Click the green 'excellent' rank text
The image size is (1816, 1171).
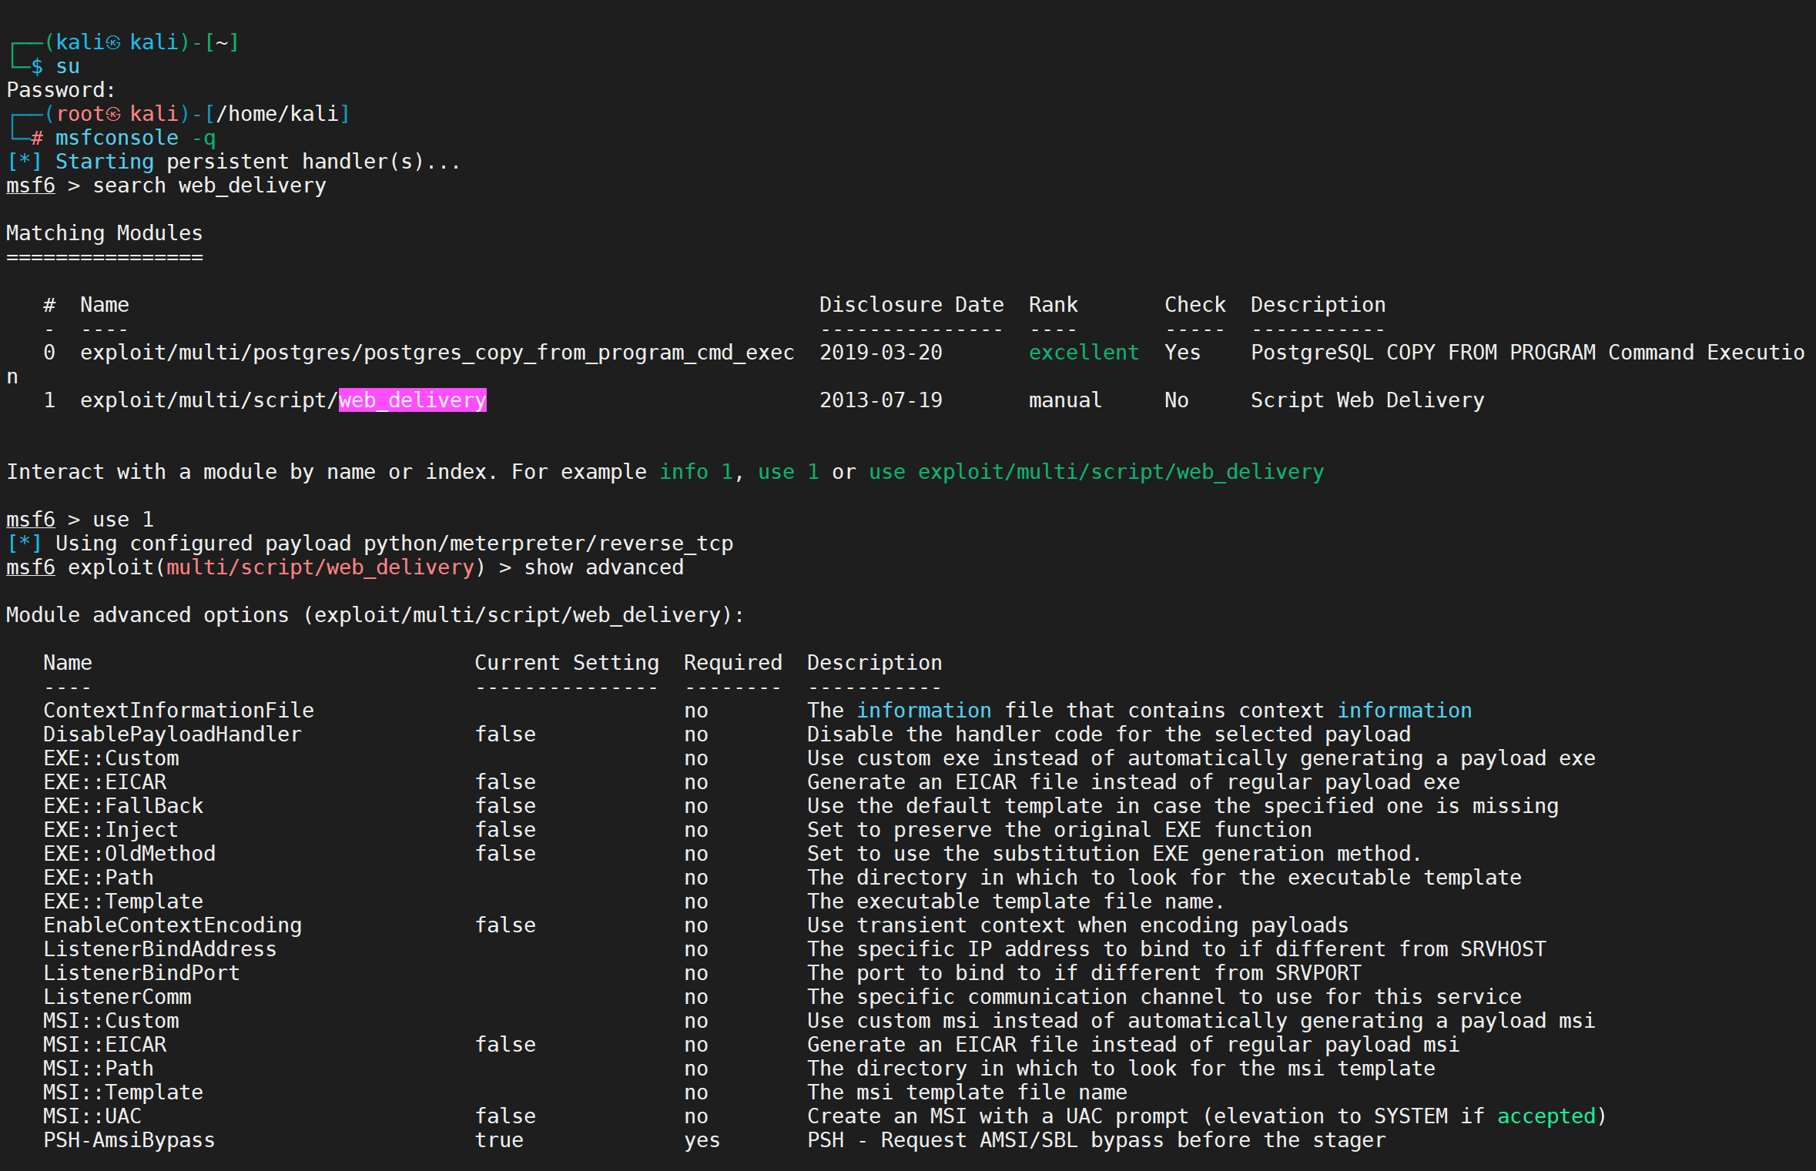tap(1083, 352)
